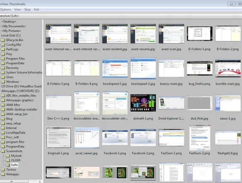Click the Blog folder icon
The height and width of the screenshot is (183, 242).
click(x=3, y=119)
